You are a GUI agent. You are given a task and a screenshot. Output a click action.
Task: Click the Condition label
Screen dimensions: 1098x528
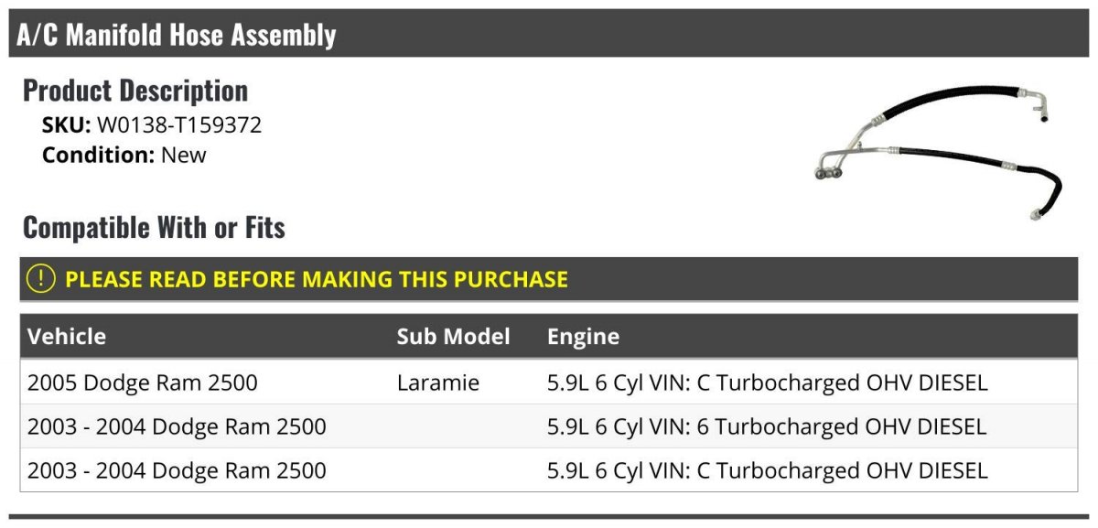tap(99, 155)
